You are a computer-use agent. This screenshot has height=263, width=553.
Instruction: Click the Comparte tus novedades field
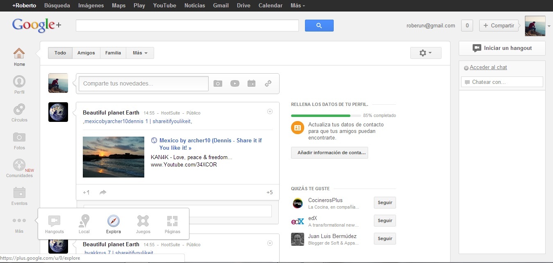143,83
